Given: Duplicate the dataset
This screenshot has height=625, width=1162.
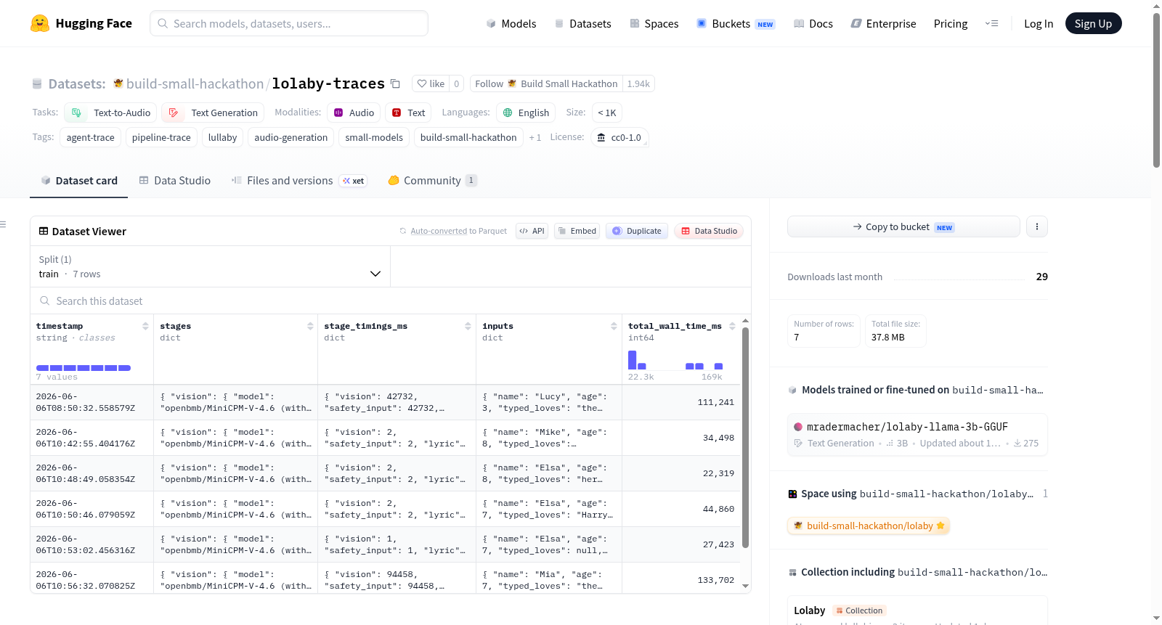Looking at the screenshot, I should click(637, 231).
